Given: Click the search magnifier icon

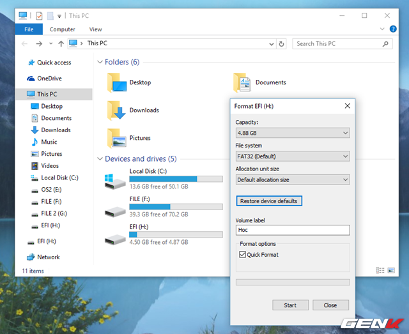Looking at the screenshot, I should [385, 44].
